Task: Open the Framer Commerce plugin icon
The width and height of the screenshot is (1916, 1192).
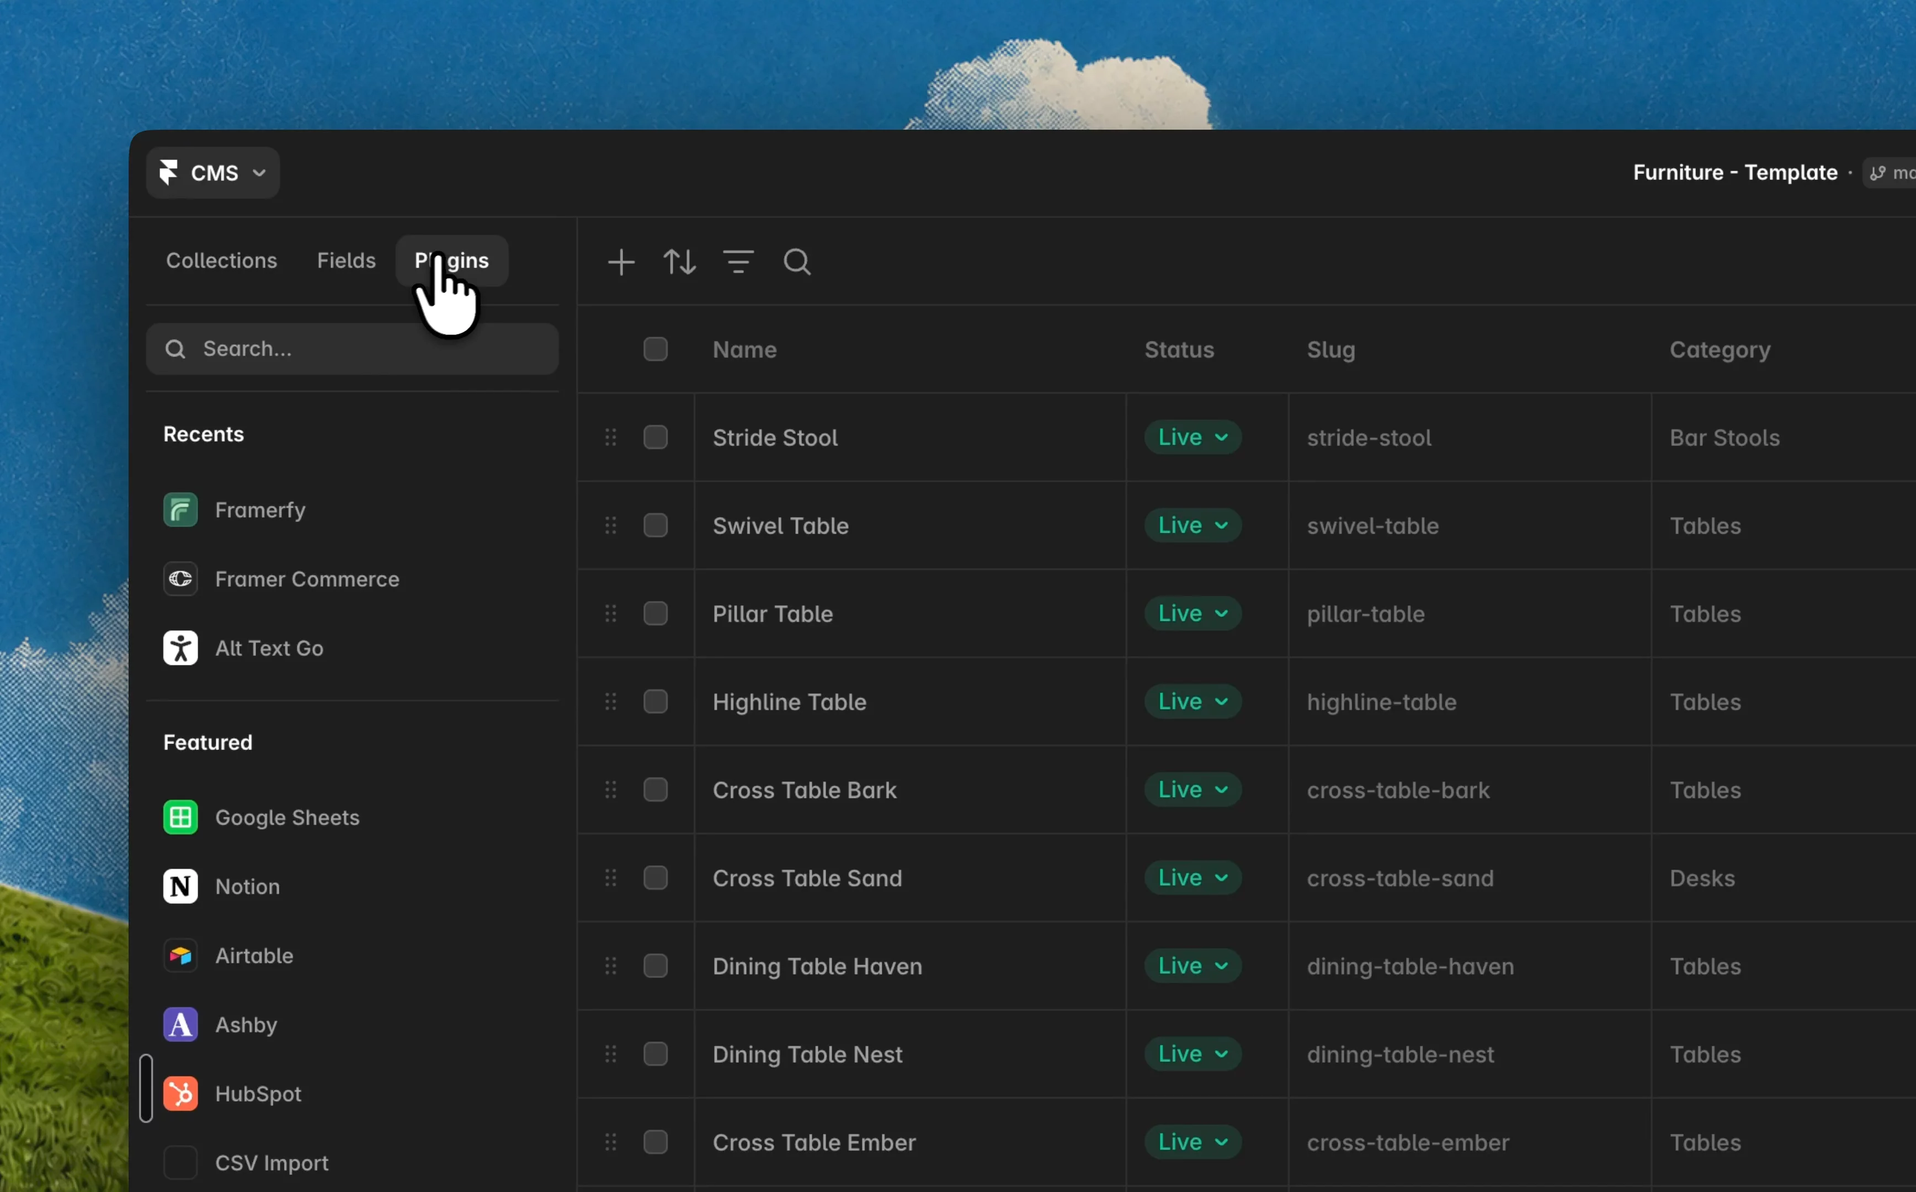Action: [x=180, y=579]
